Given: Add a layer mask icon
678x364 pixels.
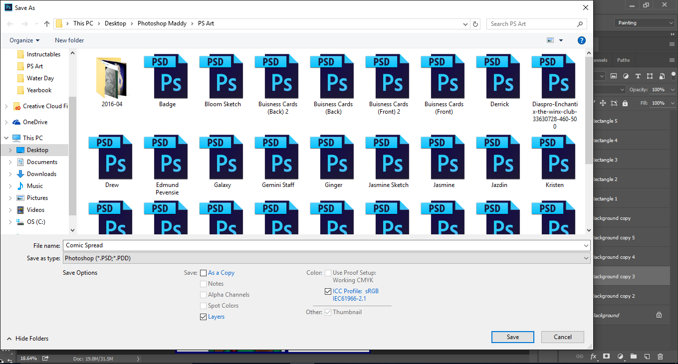Looking at the screenshot, I should pyautogui.click(x=606, y=357).
